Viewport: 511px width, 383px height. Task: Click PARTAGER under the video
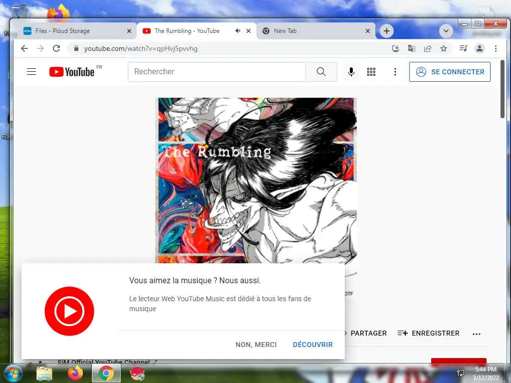coord(368,333)
